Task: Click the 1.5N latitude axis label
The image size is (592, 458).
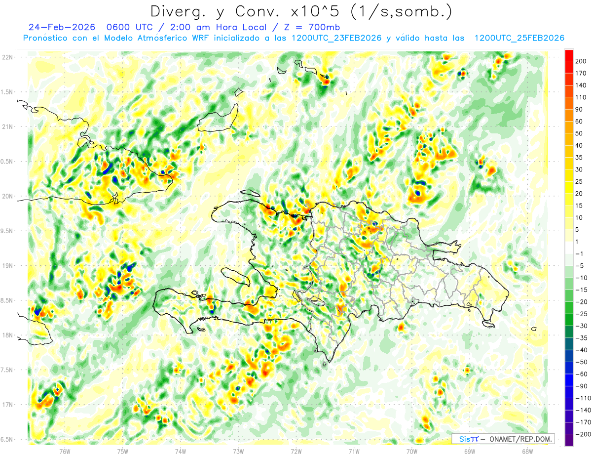Action: point(7,92)
